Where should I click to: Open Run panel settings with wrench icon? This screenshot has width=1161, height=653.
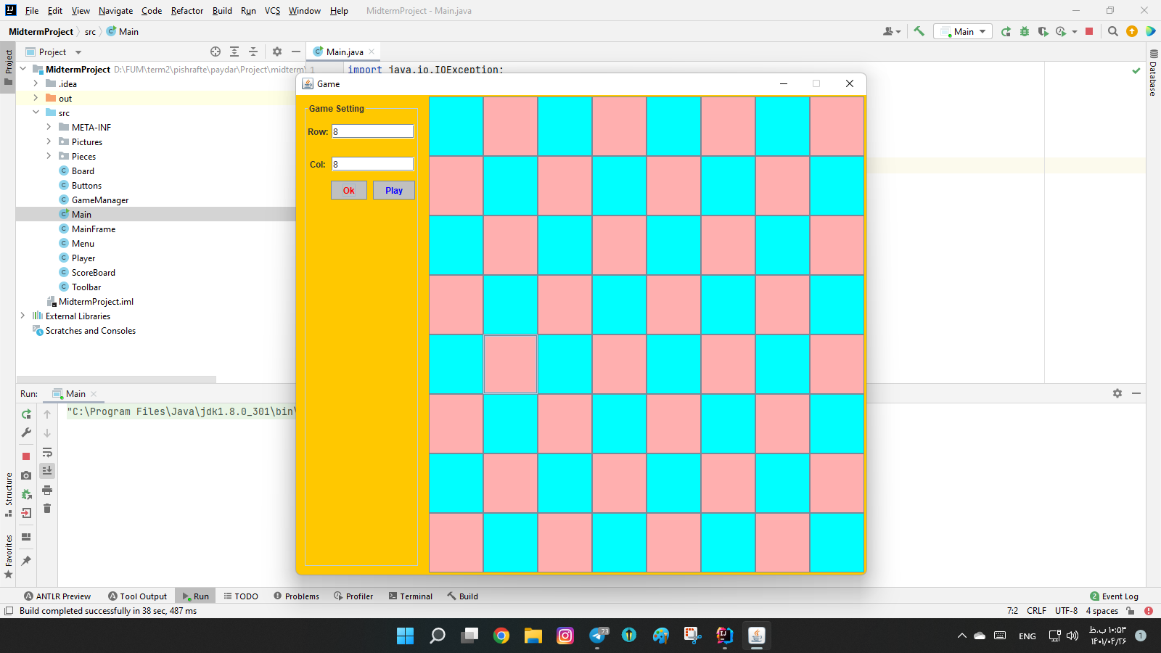tap(26, 432)
